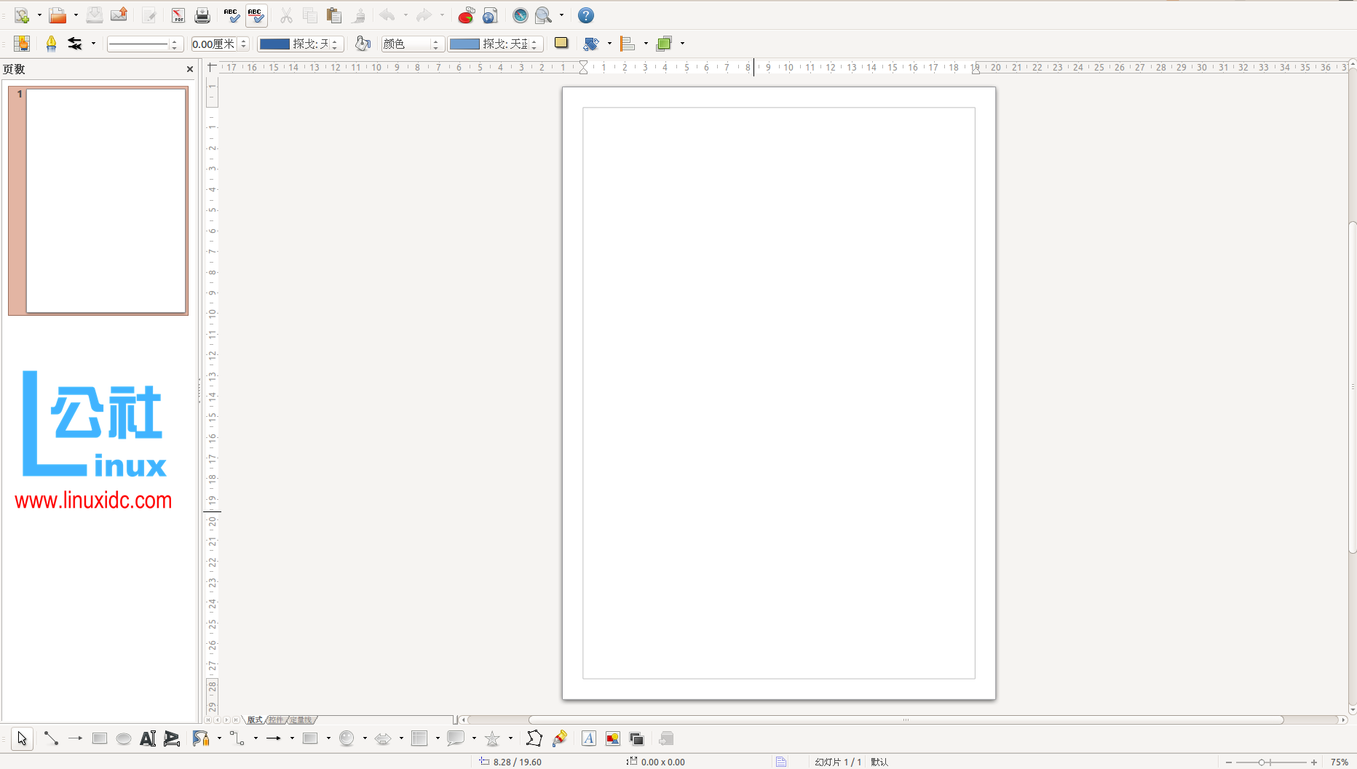
Task: Expand the Zoom tool dropdown arrow
Action: point(561,15)
